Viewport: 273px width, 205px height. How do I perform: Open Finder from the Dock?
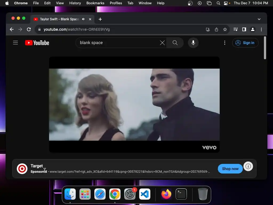(x=70, y=194)
